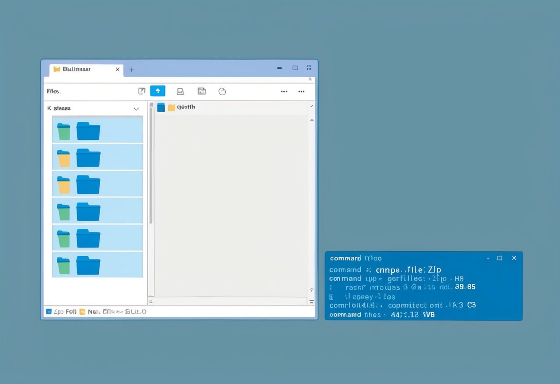Click the printer-style toolbar icon
The width and height of the screenshot is (560, 384).
click(x=180, y=91)
